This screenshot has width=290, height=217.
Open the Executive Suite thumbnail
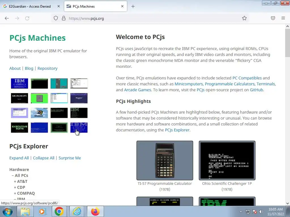pos(20,127)
